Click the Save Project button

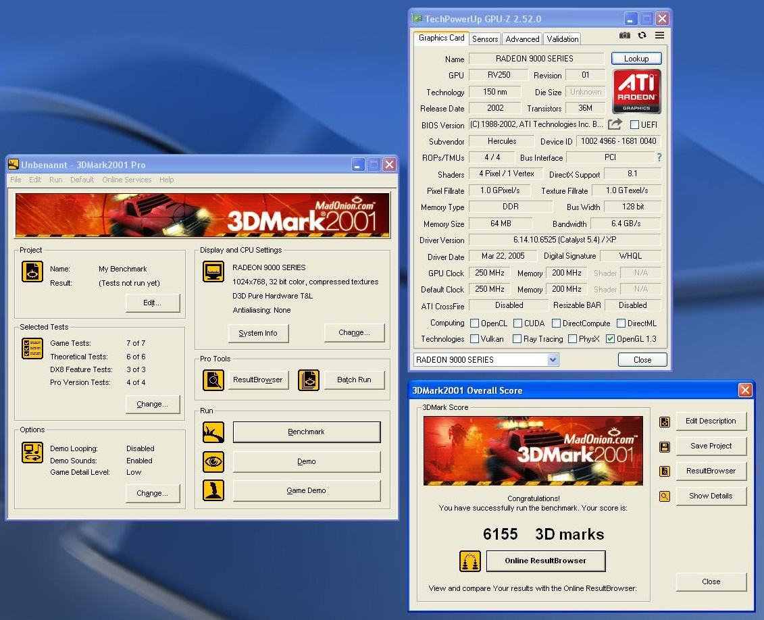(x=711, y=446)
